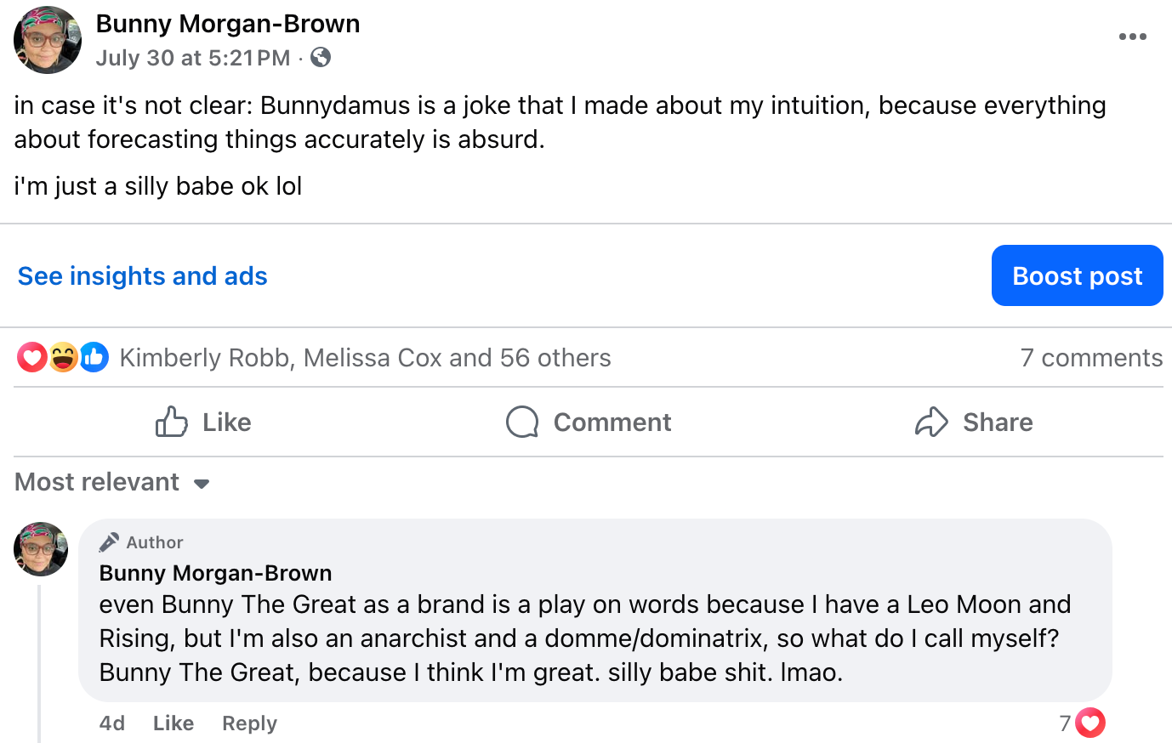Image resolution: width=1172 pixels, height=743 pixels.
Task: Open the 7 comments link
Action: pyautogui.click(x=1091, y=358)
